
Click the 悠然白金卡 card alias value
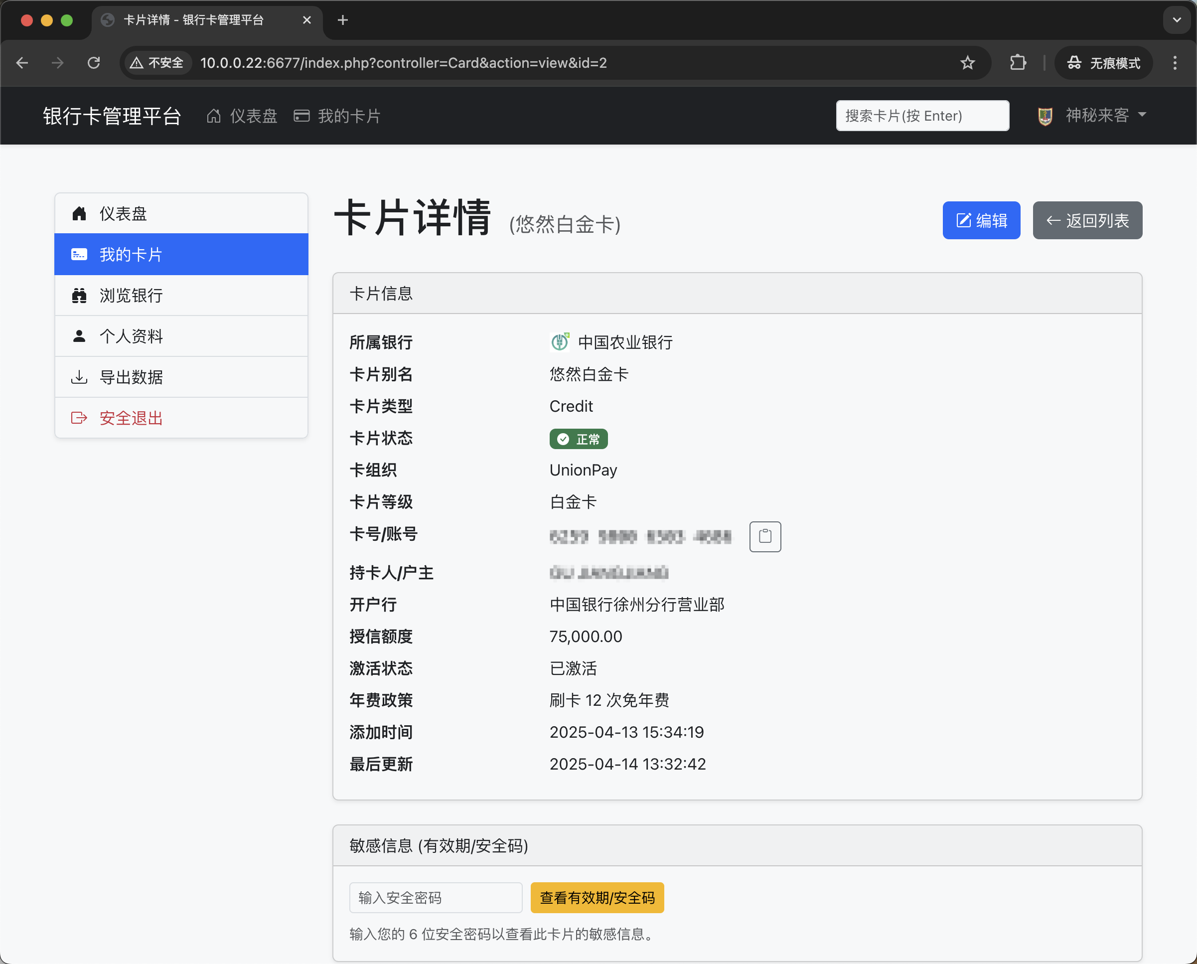pos(589,374)
